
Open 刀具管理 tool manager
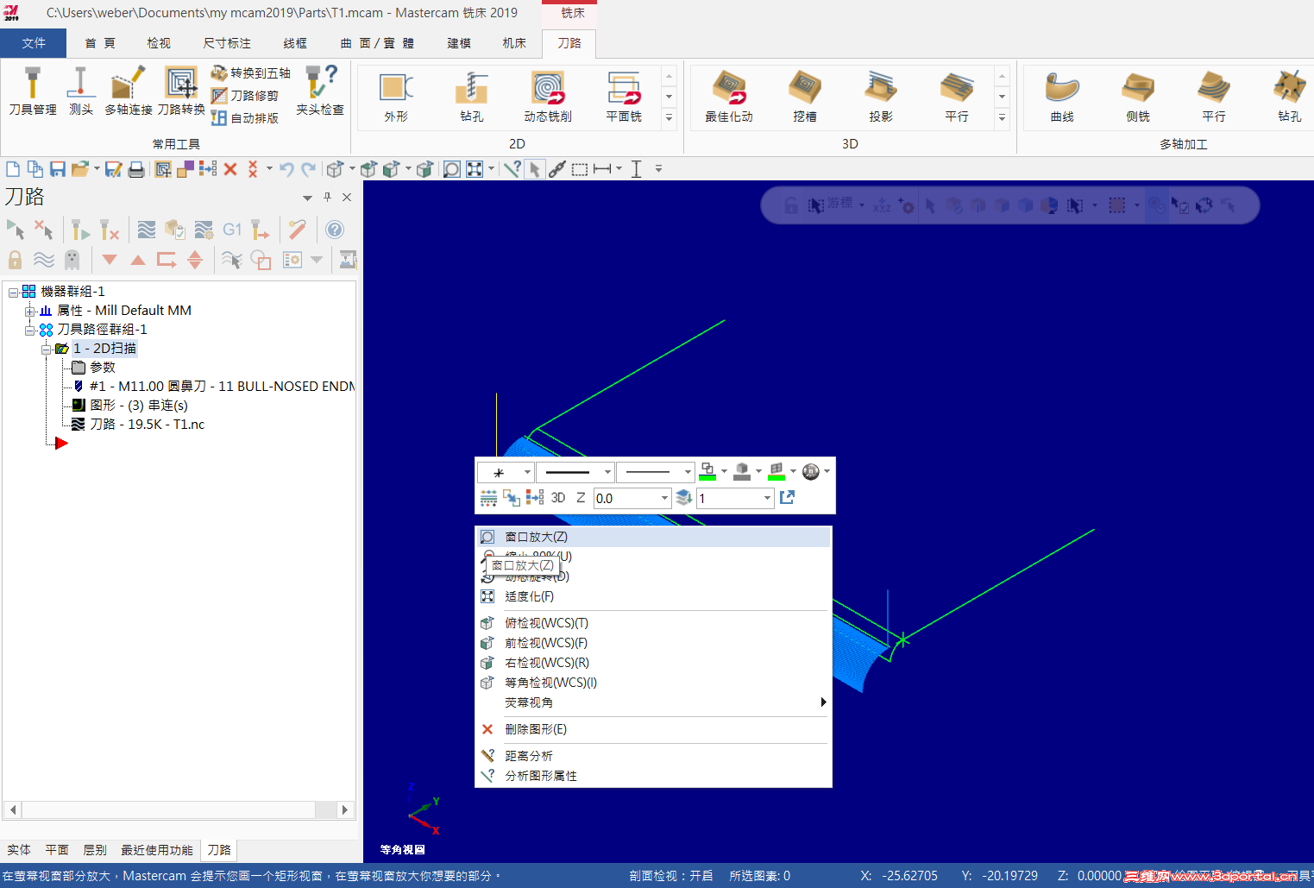pos(33,91)
